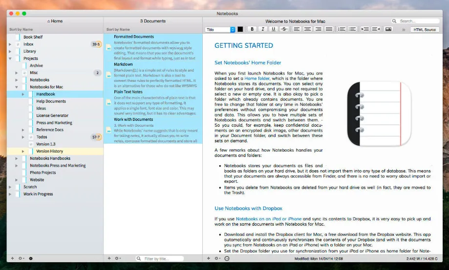Screen dimensions: 449x270
Task: Center align the text
Action: (x=307, y=29)
